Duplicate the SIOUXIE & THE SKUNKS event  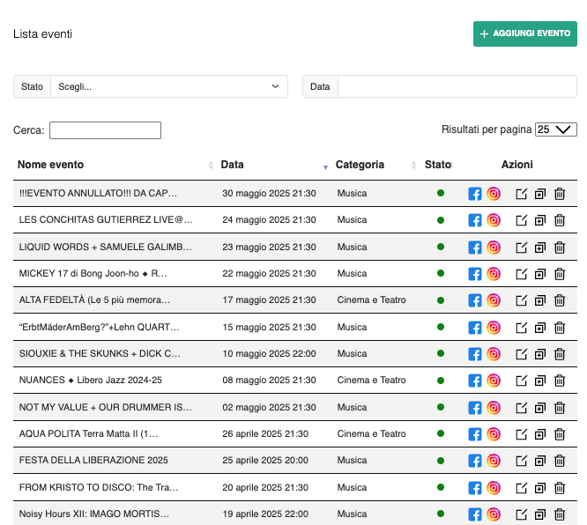point(539,354)
